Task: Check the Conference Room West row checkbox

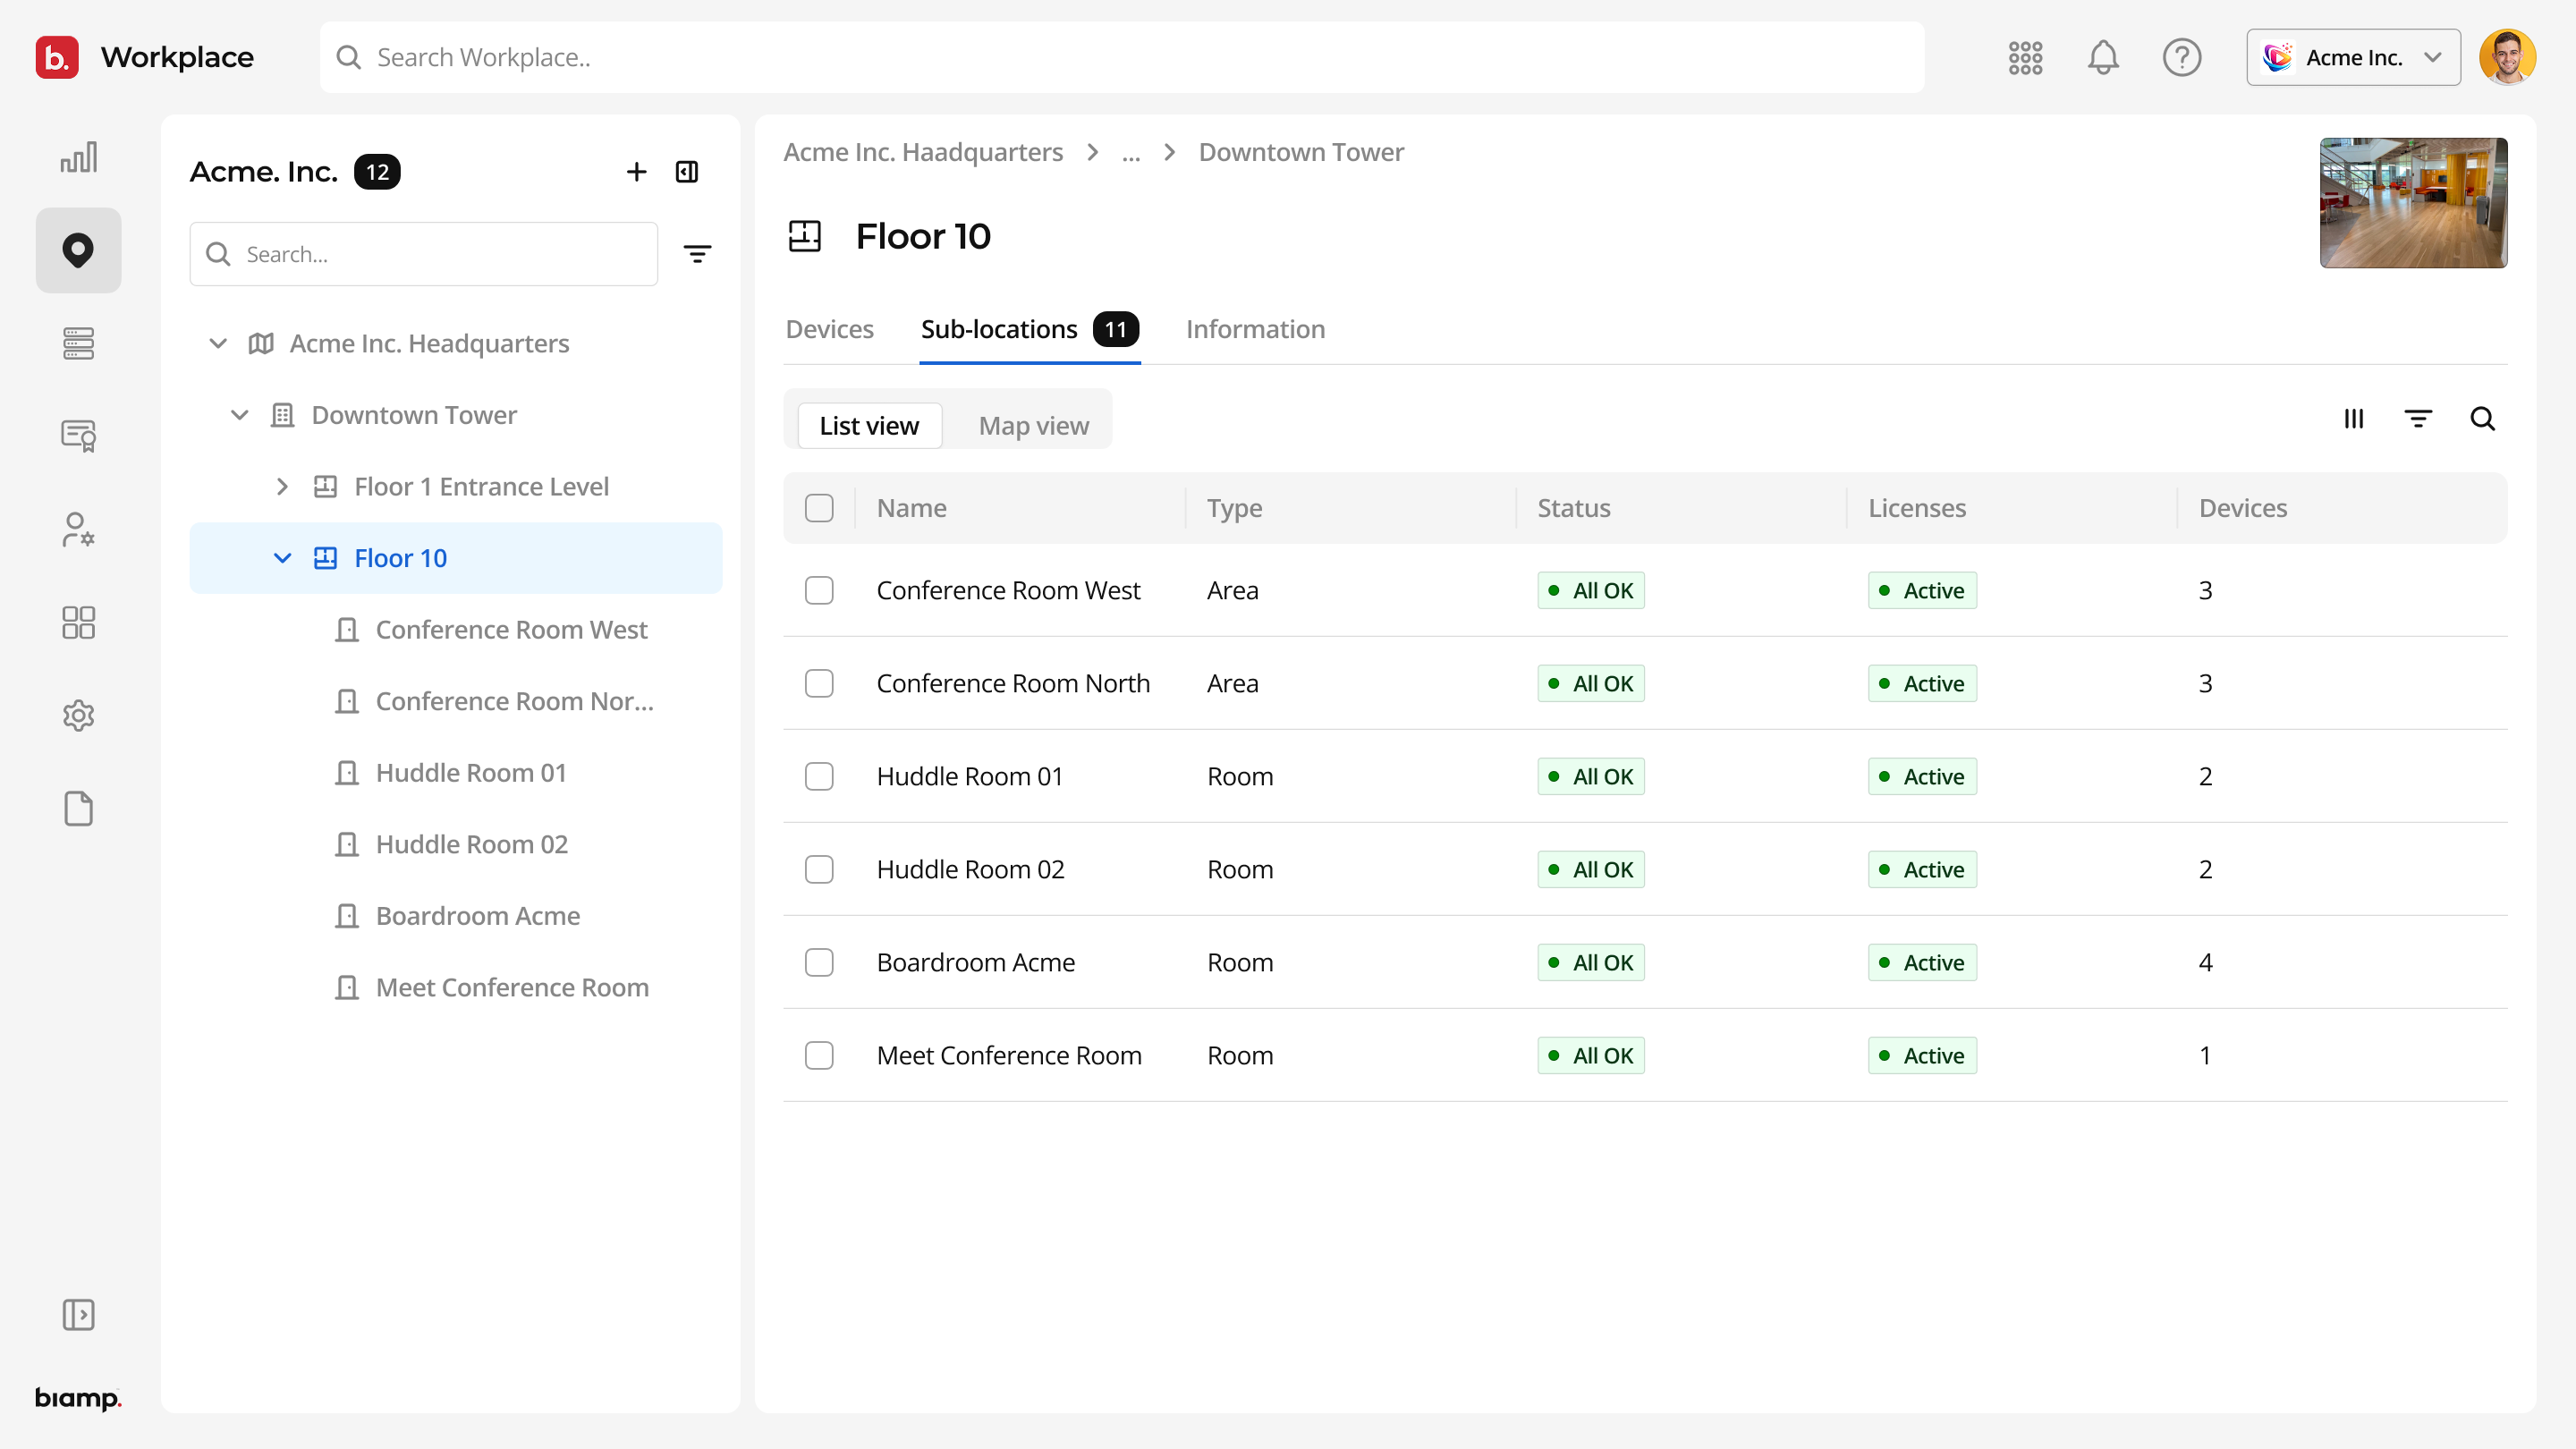Action: click(x=819, y=590)
